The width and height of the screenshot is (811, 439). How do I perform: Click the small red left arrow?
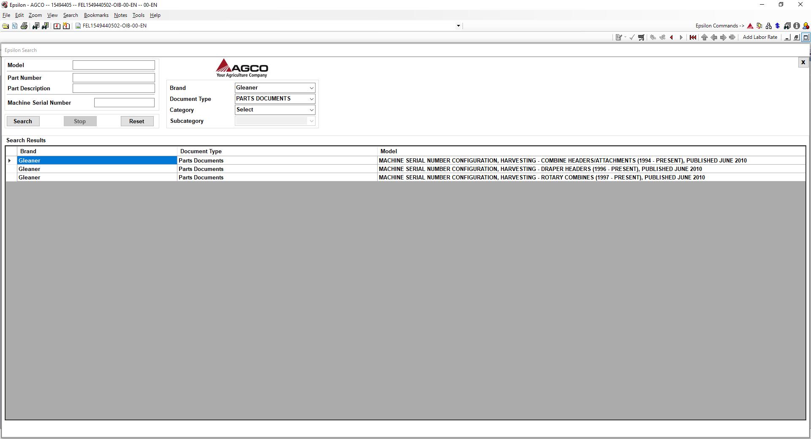tap(672, 37)
